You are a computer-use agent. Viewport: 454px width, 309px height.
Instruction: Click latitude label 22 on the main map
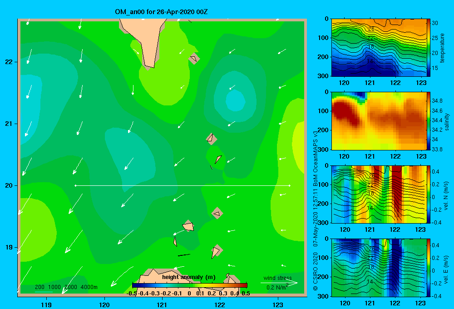coord(9,62)
